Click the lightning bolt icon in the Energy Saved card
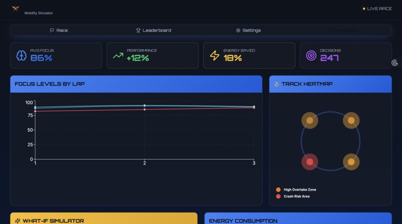Viewport: 402px width, 224px height. coord(214,55)
